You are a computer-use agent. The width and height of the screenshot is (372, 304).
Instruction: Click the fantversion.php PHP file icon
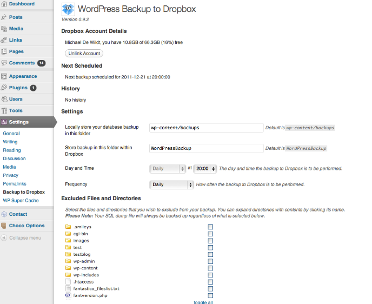coord(68,295)
